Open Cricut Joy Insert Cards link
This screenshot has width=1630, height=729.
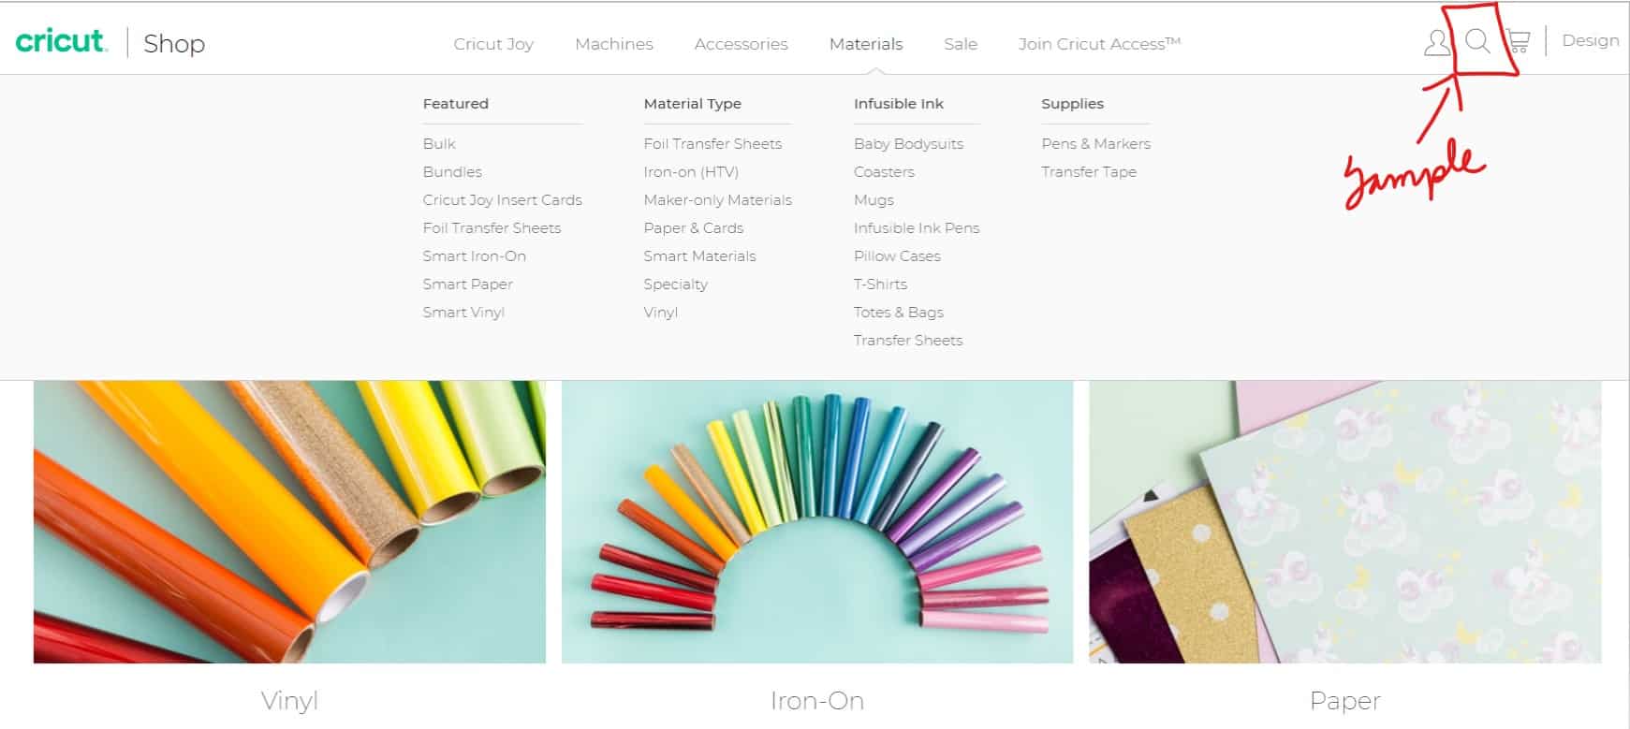[x=502, y=200]
